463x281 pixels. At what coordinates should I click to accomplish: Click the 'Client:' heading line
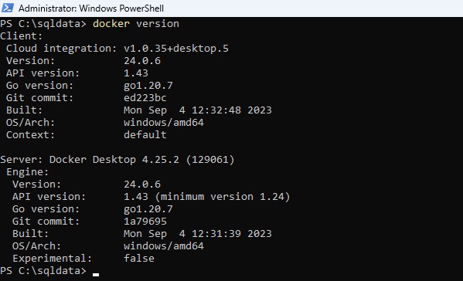pyautogui.click(x=22, y=36)
